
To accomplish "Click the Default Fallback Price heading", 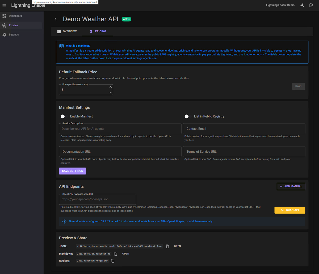I will (78, 72).
